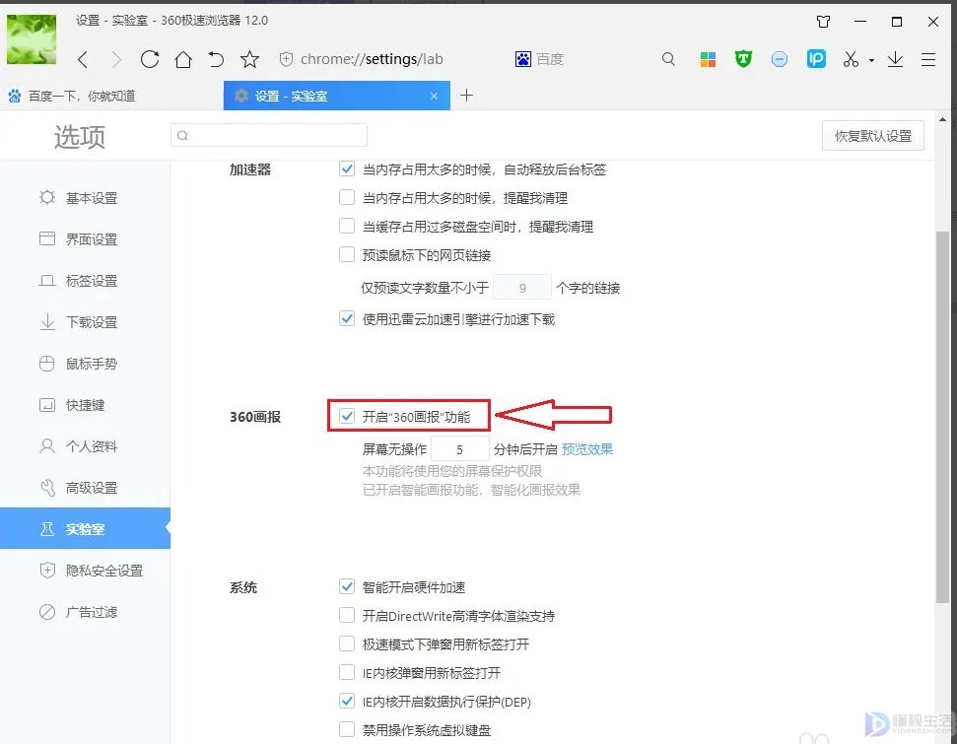Open 标签设置 in the sidebar
The width and height of the screenshot is (957, 744).
tap(85, 281)
